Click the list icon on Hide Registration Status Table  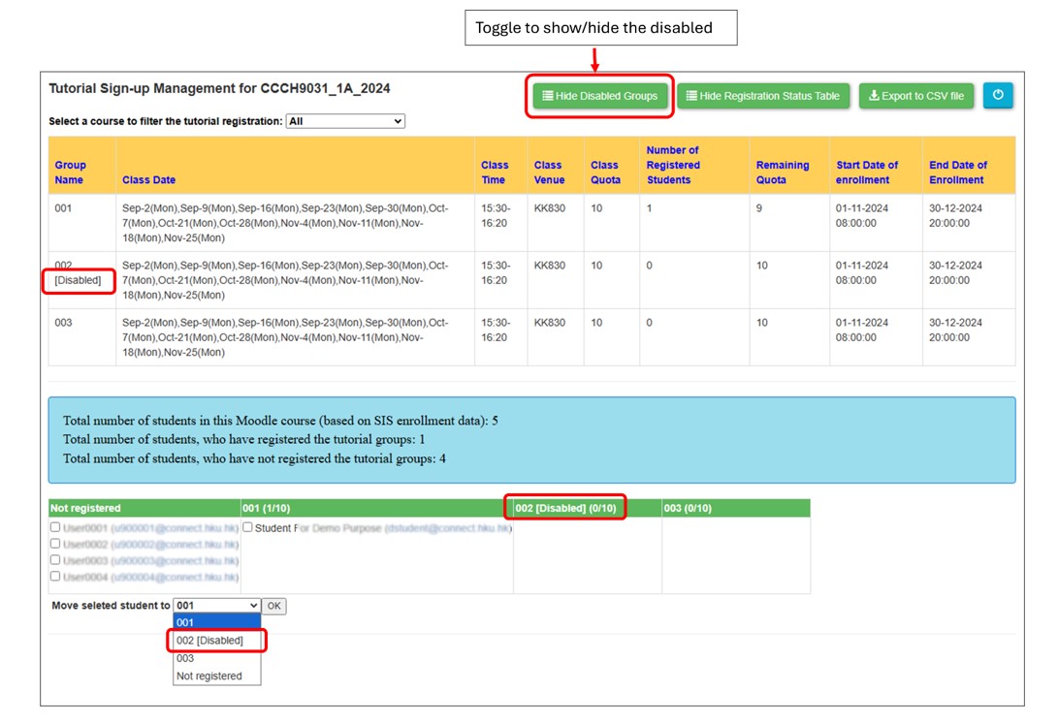tap(694, 96)
